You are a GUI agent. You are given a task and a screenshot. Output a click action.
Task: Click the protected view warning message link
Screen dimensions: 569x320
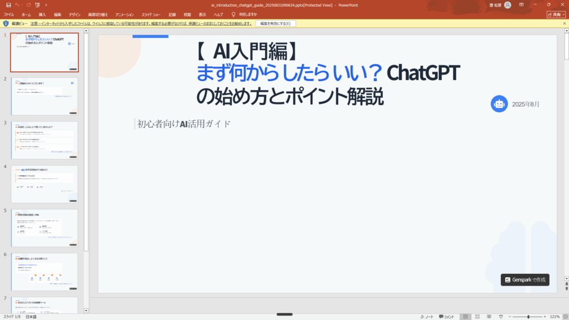click(x=141, y=23)
